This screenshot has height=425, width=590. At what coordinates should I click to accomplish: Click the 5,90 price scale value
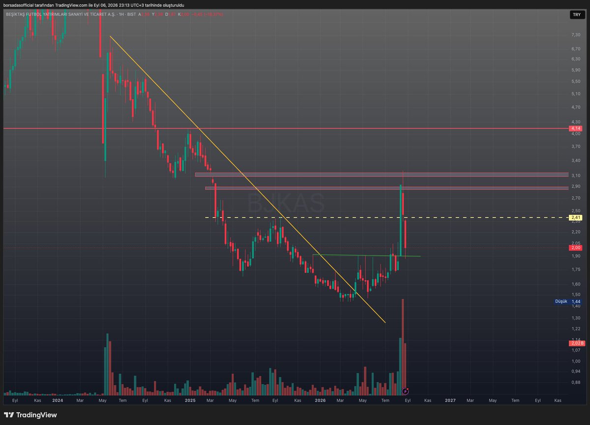click(576, 70)
